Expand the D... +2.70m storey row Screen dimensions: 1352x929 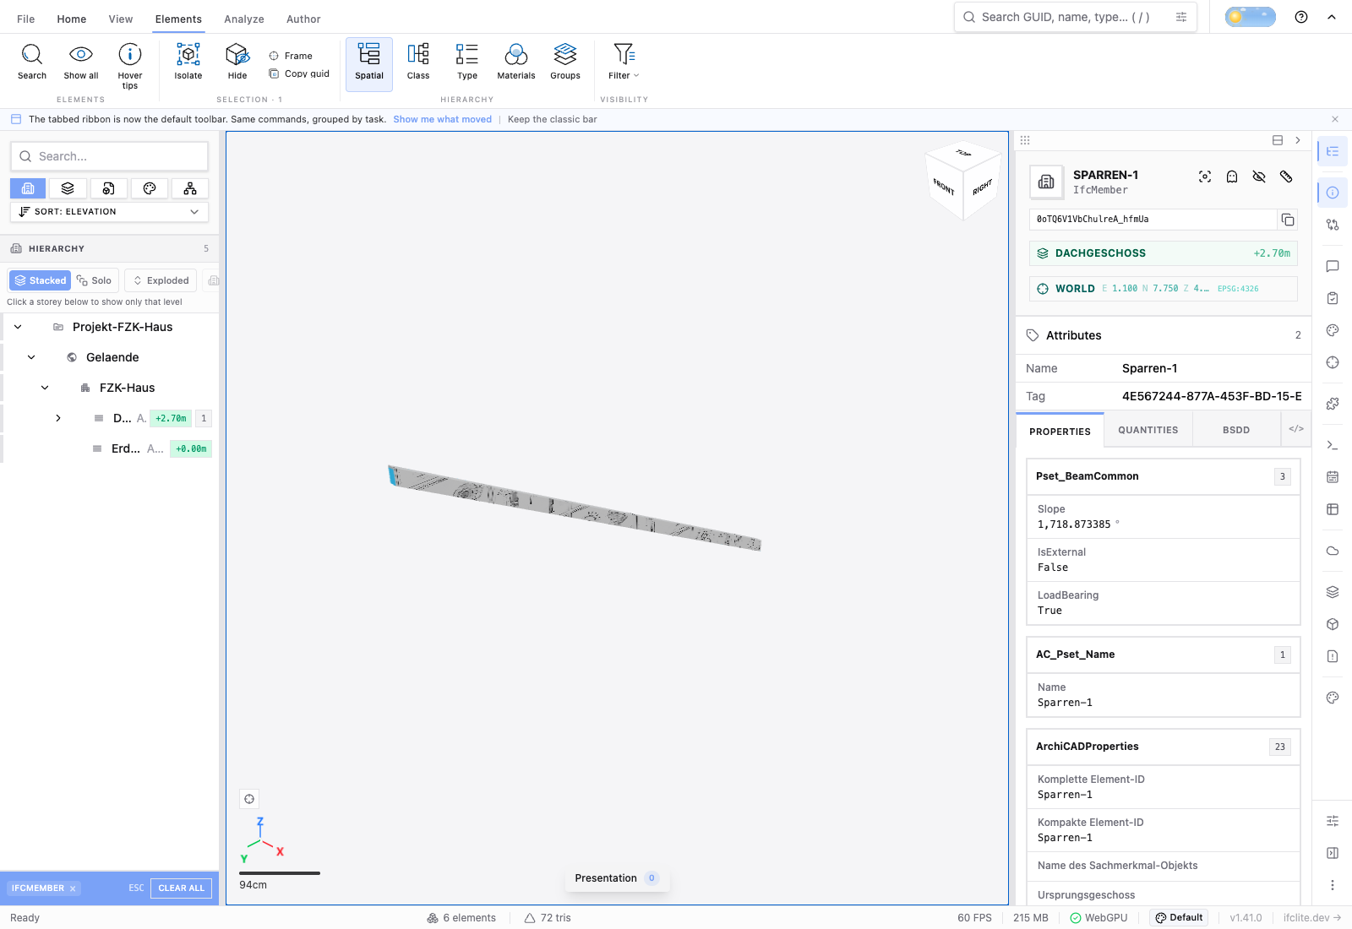[x=58, y=418]
